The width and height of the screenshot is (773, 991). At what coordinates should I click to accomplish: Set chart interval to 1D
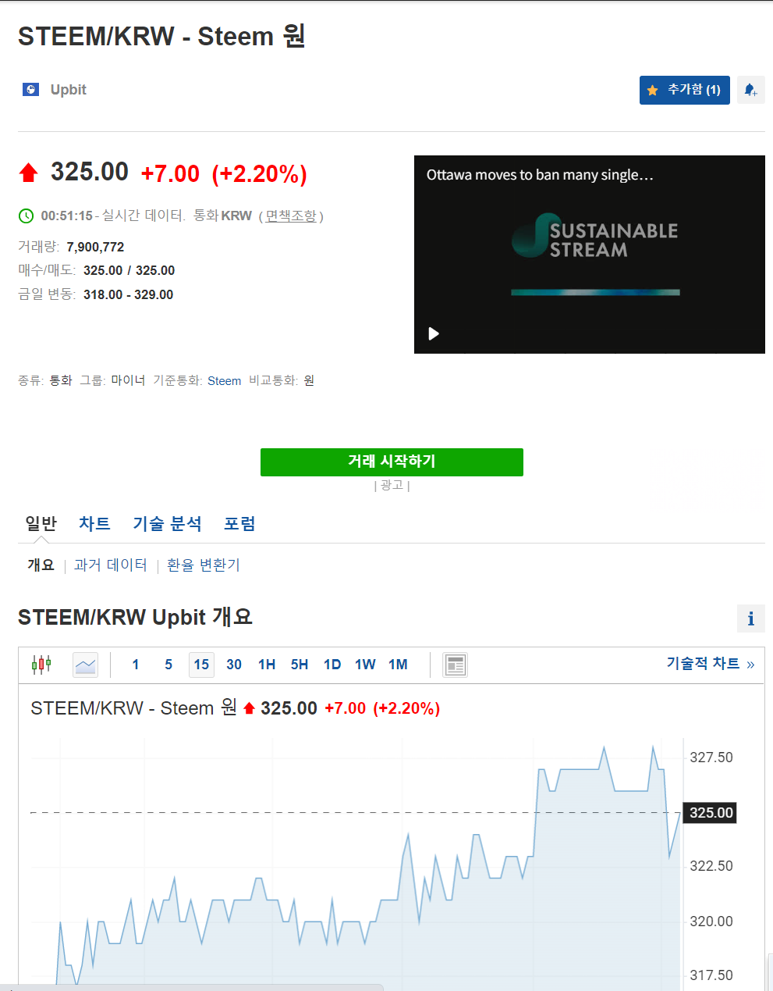(332, 665)
